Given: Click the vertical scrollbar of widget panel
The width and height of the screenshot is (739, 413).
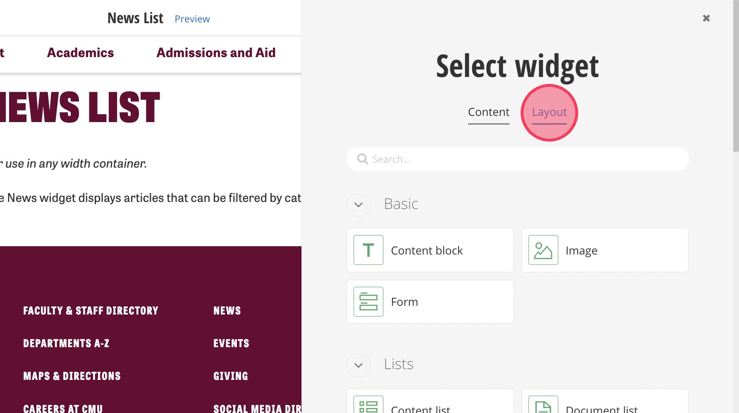Looking at the screenshot, I should coord(735,83).
